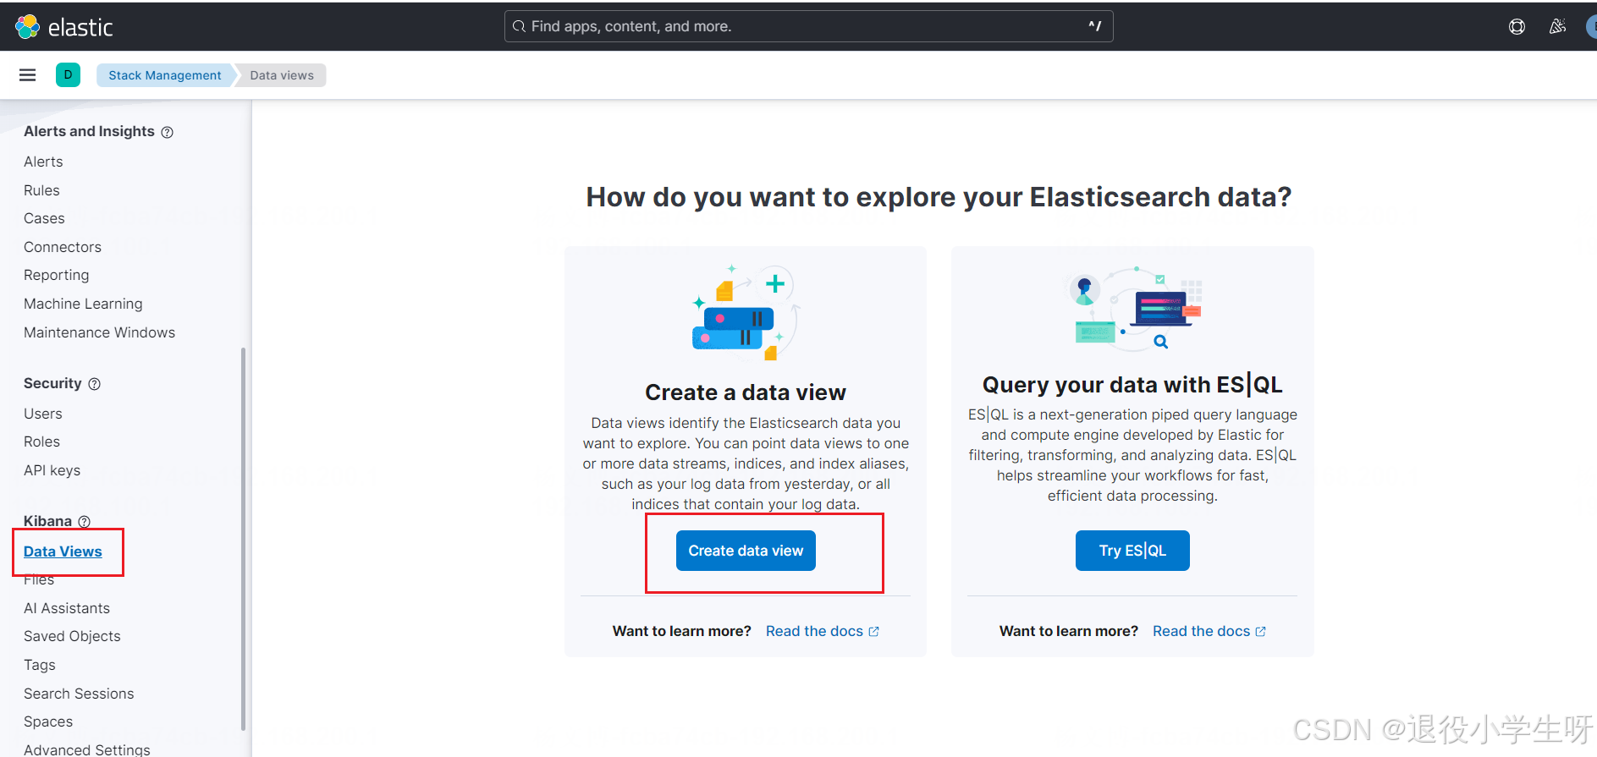Screen dimensions: 1597x757
Task: Open API keys under Security
Action: tap(52, 470)
